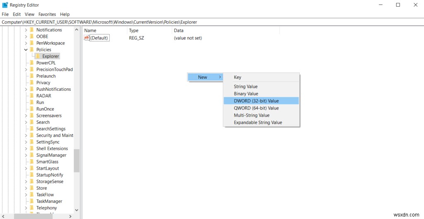
Task: Click the REG_SZ type cell
Action: (x=137, y=38)
